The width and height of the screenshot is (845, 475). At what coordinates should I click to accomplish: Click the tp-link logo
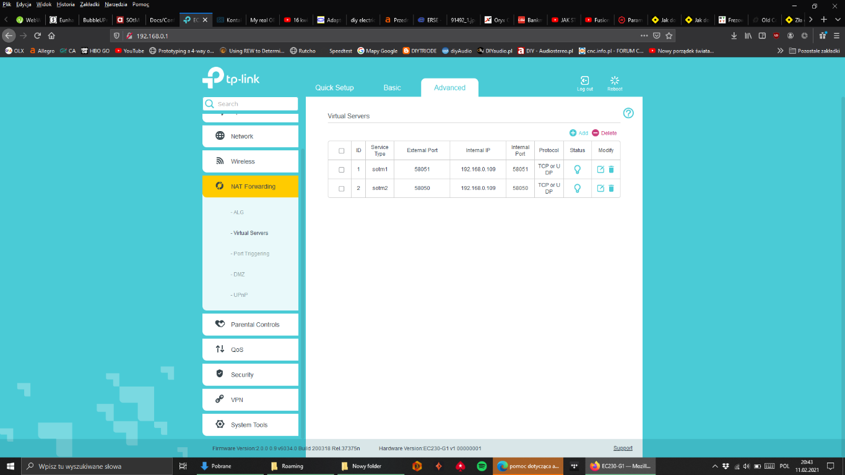click(x=231, y=77)
